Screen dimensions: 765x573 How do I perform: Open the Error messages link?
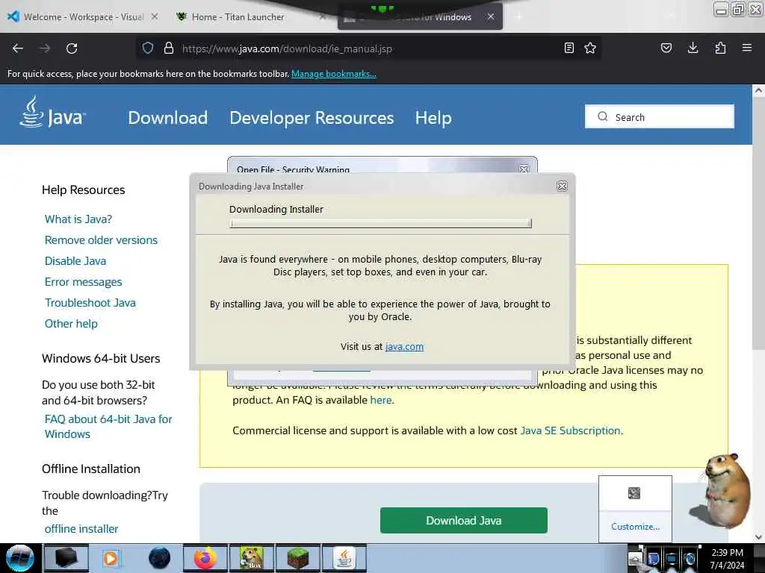(84, 282)
